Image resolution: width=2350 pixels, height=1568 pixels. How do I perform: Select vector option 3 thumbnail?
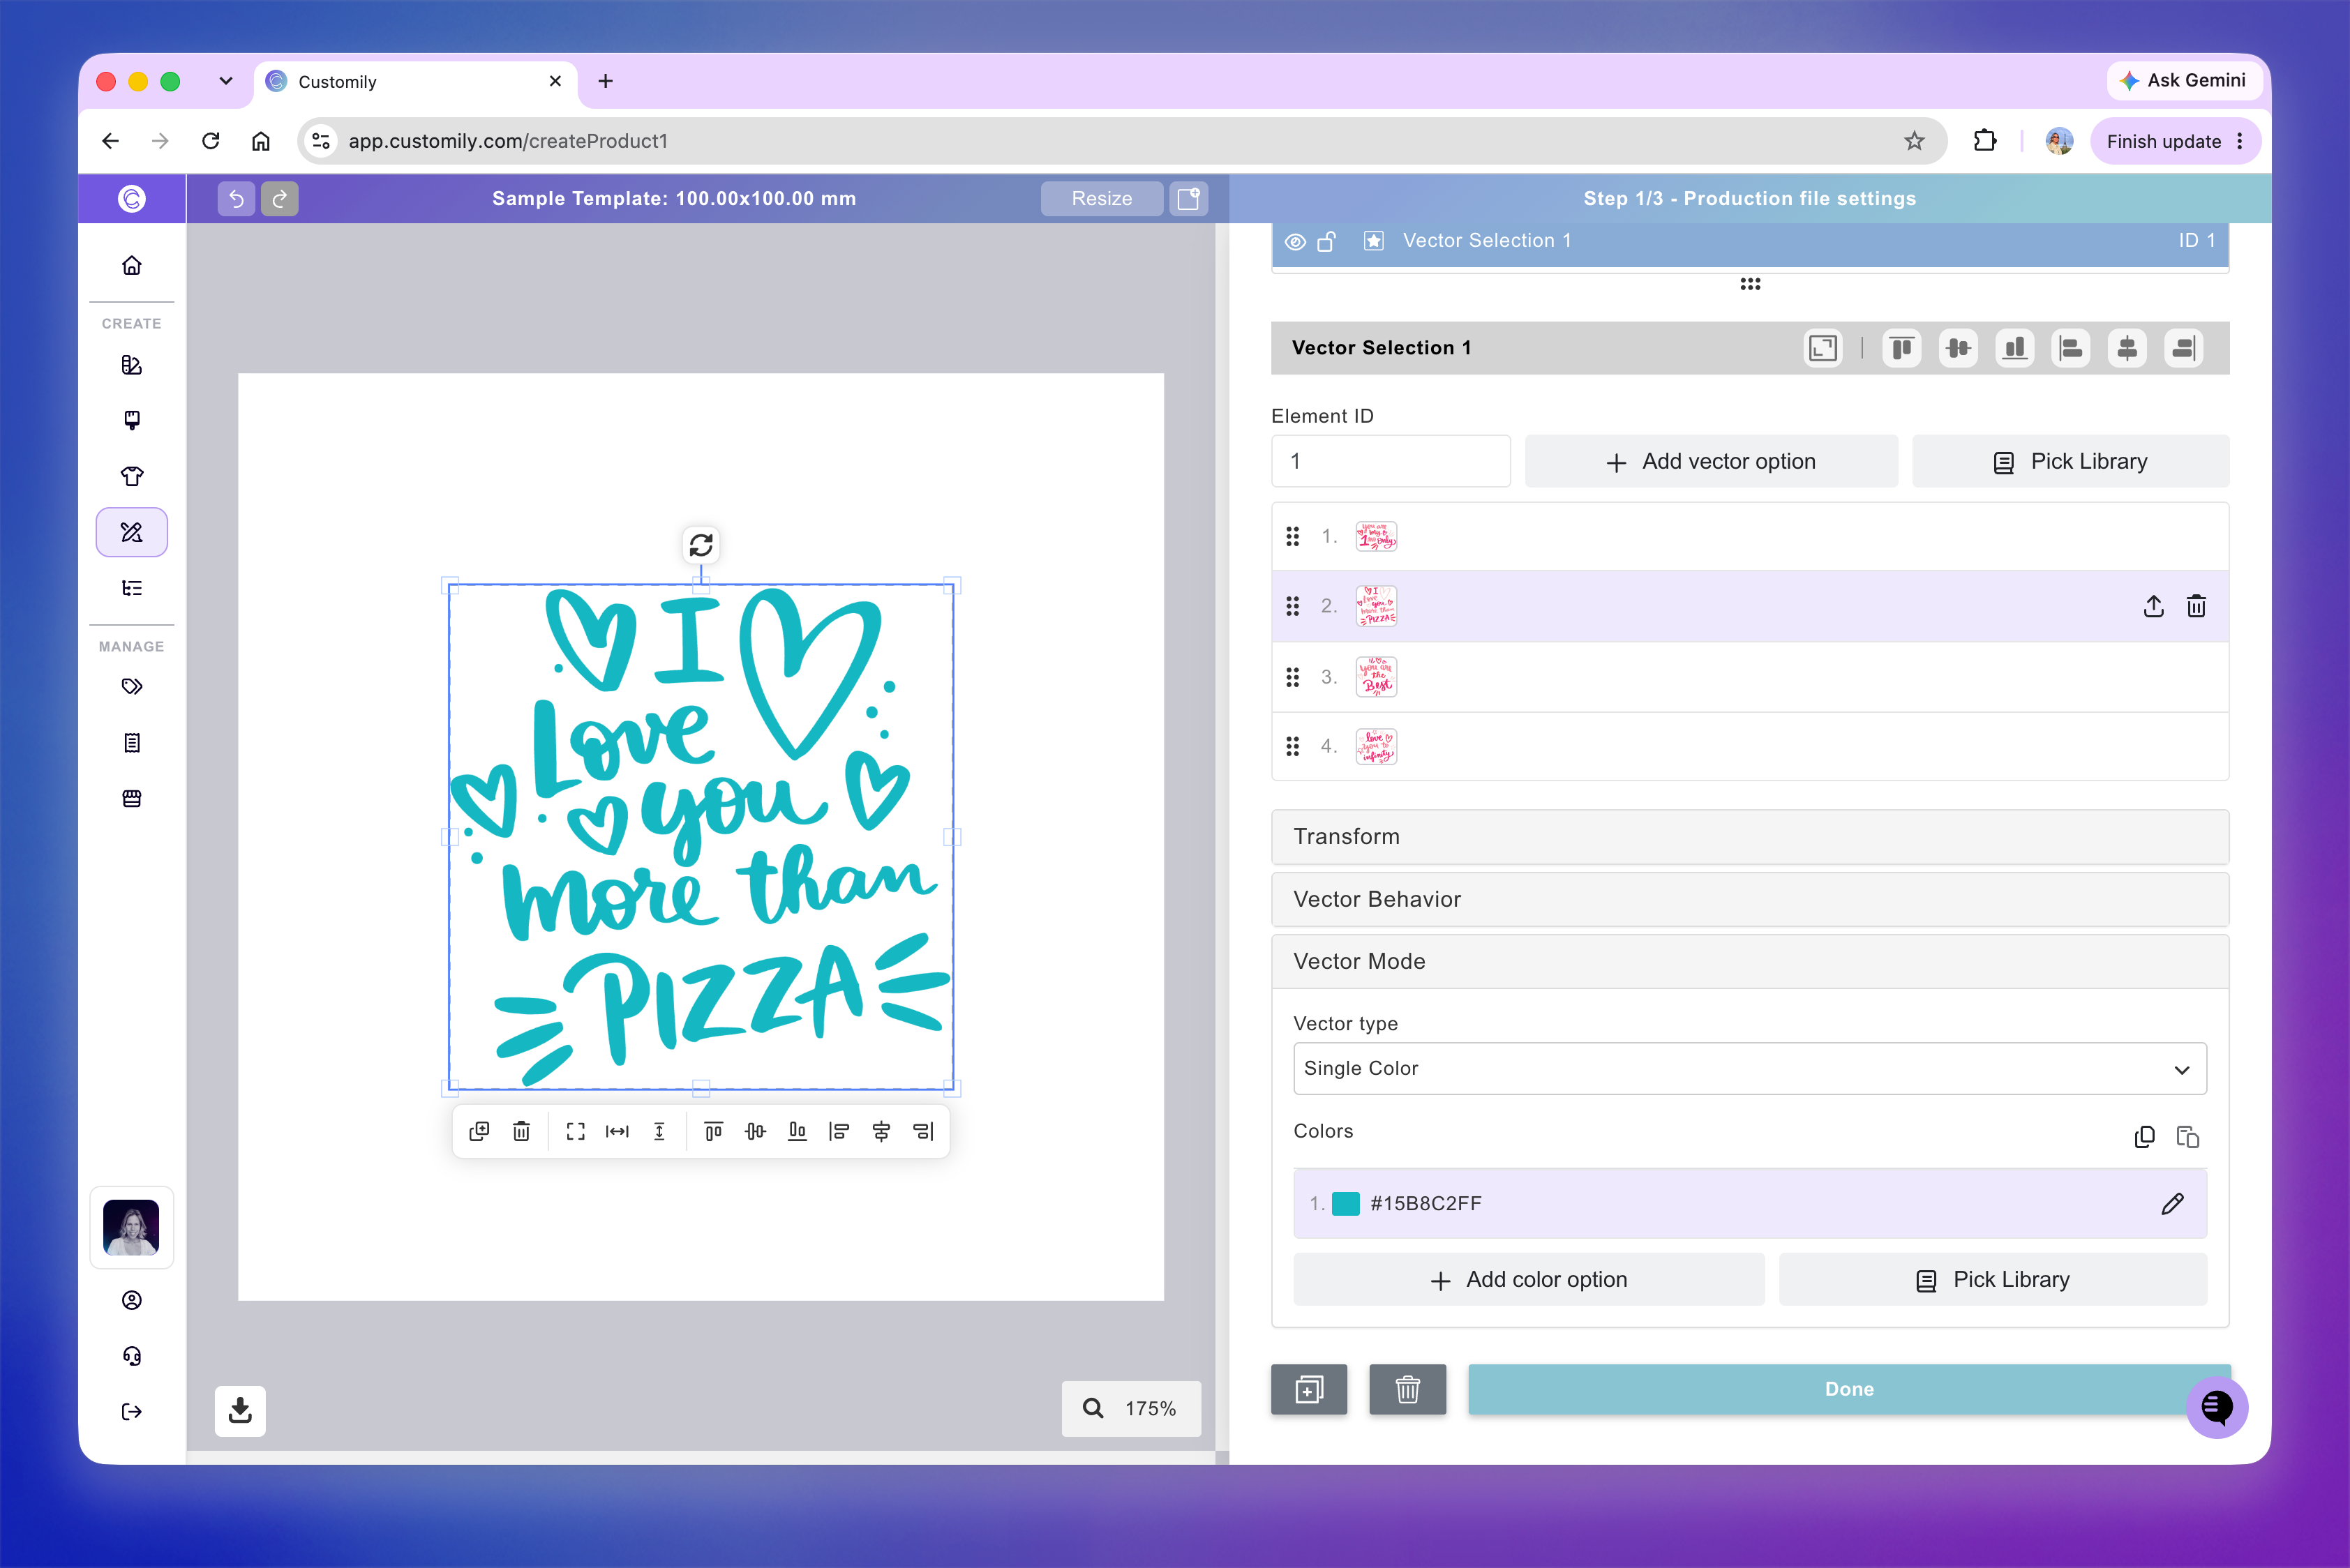coord(1375,677)
